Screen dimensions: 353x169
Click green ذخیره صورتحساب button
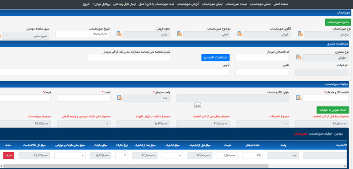coord(338,22)
